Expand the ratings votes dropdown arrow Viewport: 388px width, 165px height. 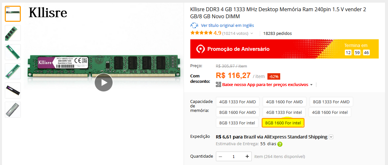point(252,33)
